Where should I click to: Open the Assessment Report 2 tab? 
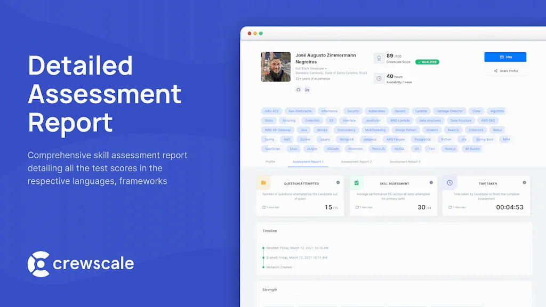357,162
